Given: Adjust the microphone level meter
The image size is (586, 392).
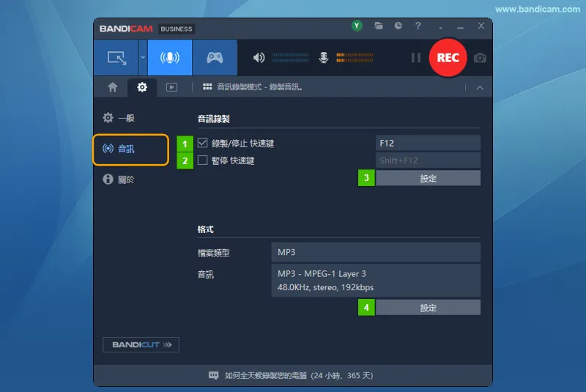Looking at the screenshot, I should point(355,58).
